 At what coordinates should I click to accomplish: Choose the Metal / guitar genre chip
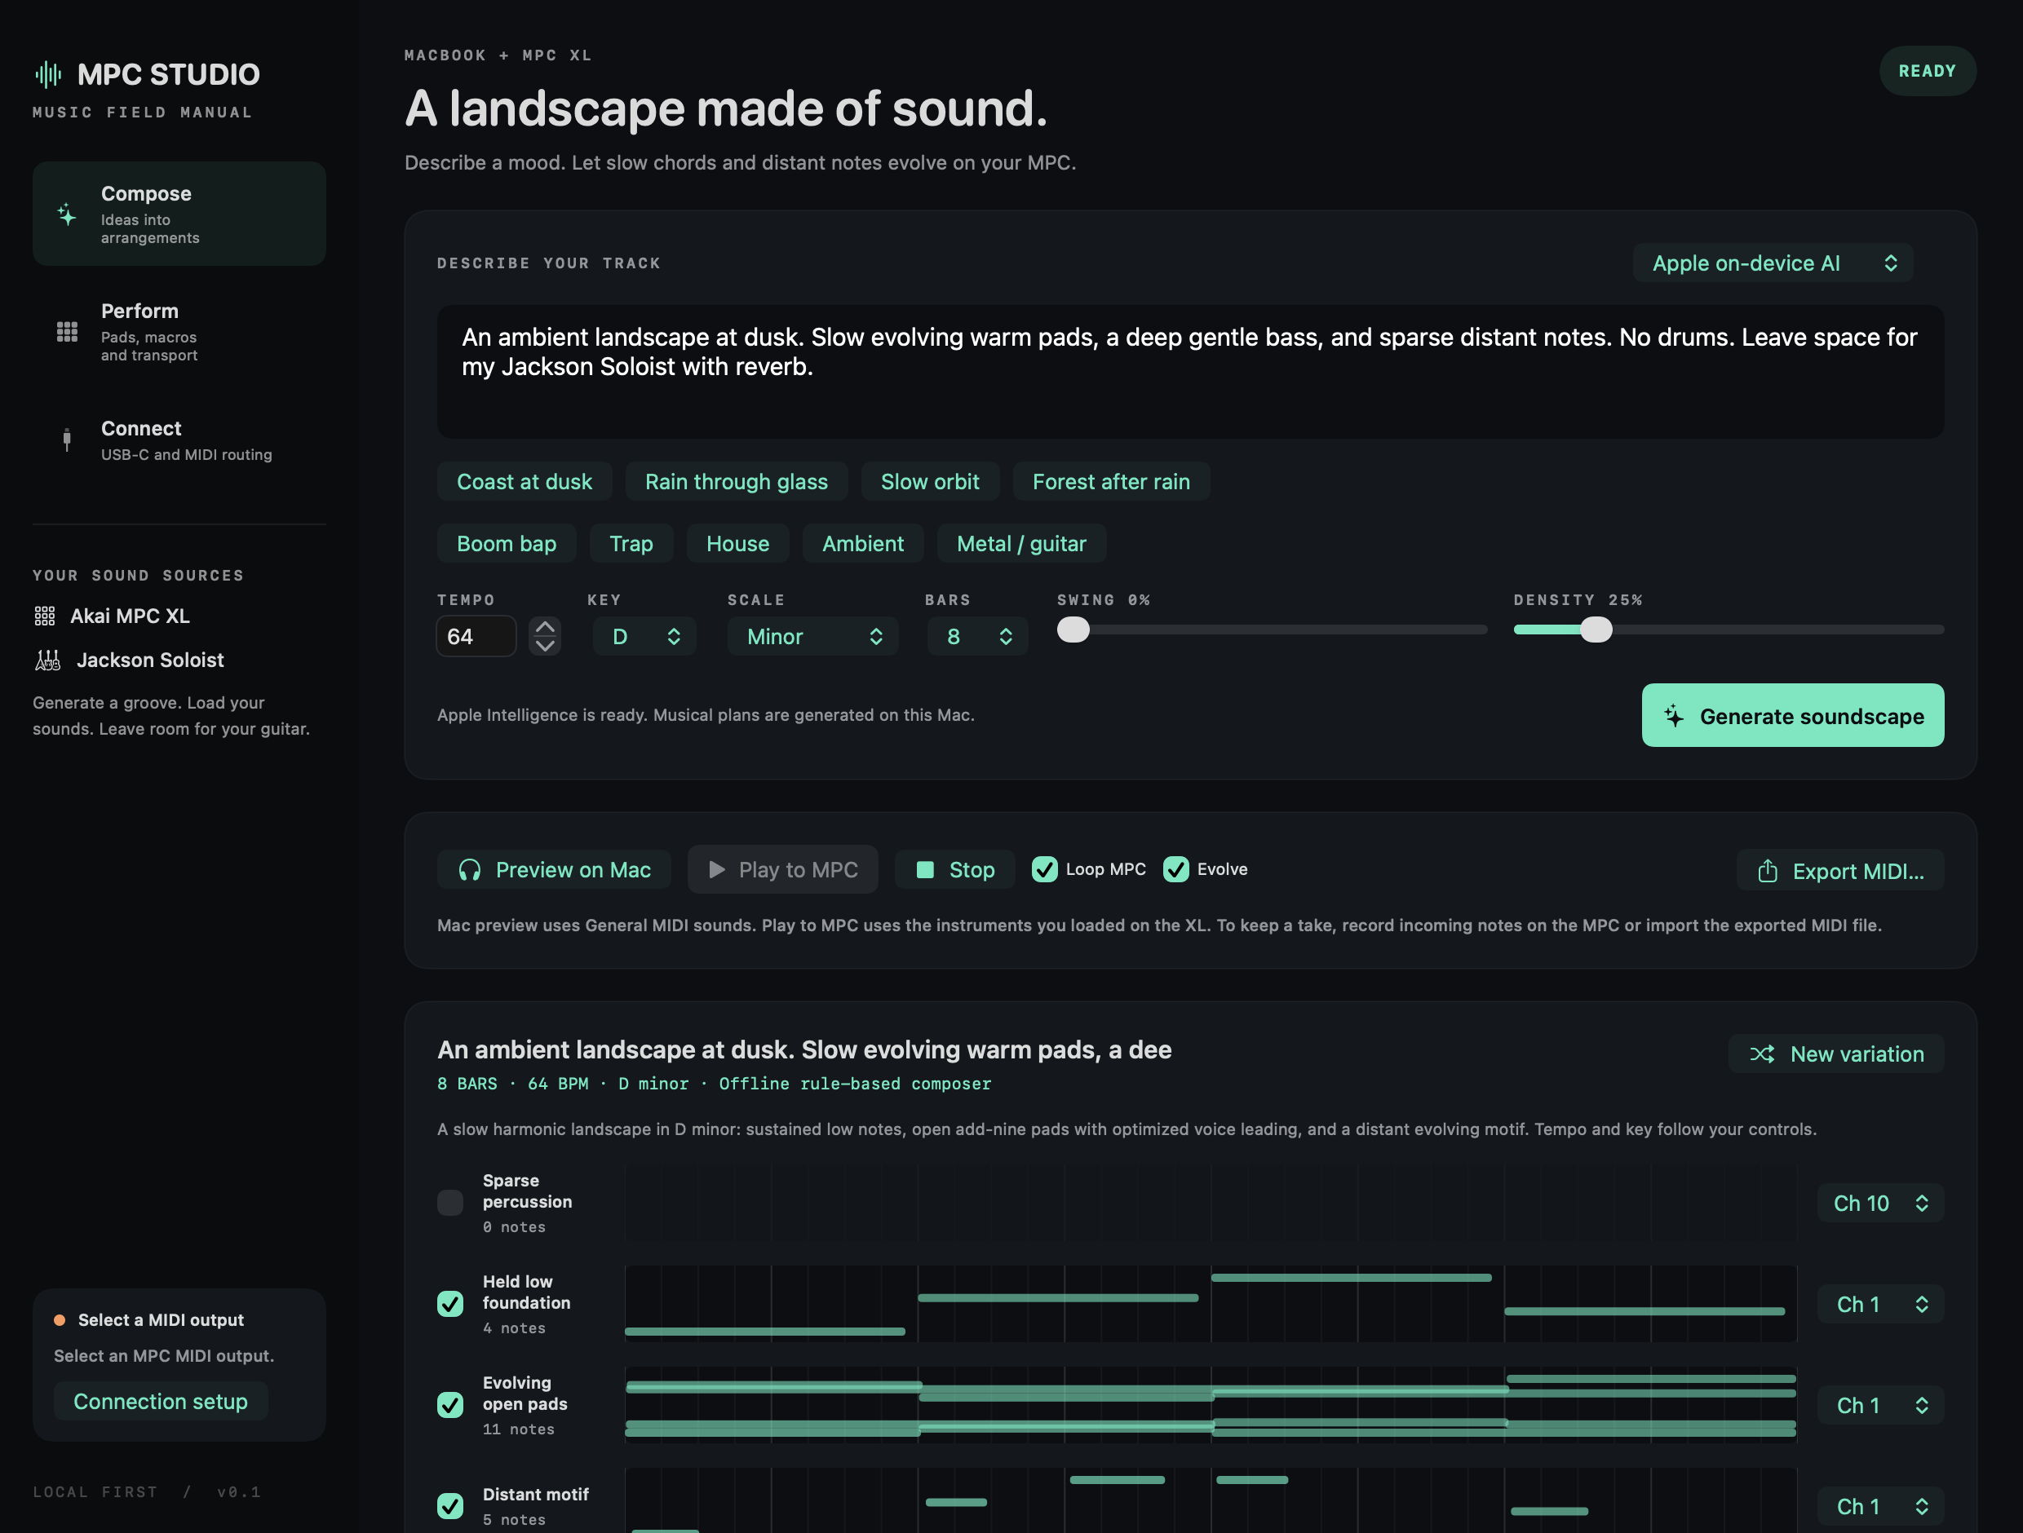tap(1021, 544)
